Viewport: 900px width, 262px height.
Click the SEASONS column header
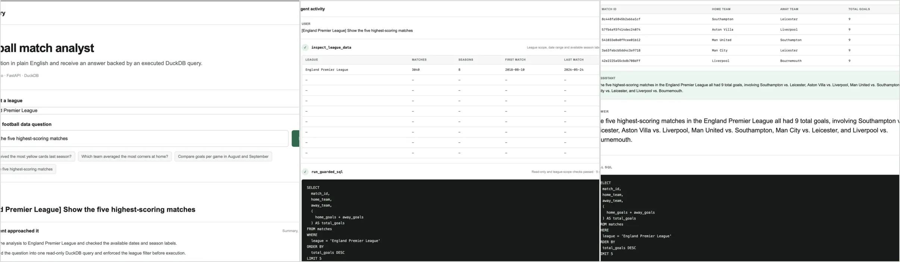pos(466,60)
